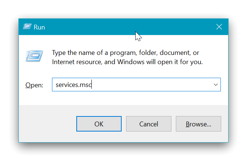
Task: Click gray footer strip below the Cancel button
Action: tap(149, 137)
